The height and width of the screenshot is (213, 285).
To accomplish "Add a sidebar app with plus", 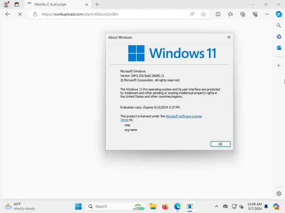I will (x=279, y=65).
